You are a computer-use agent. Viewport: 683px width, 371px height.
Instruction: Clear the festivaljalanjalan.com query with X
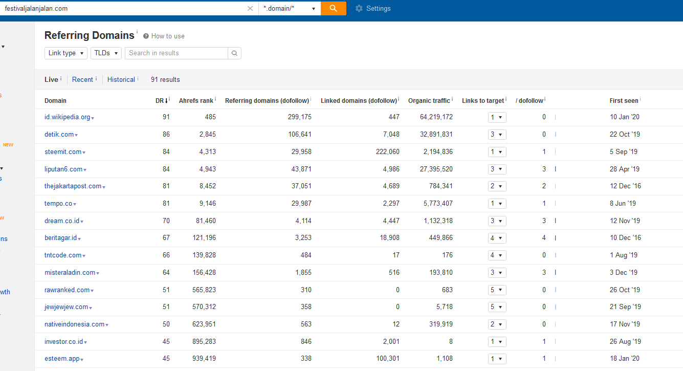pyautogui.click(x=250, y=8)
